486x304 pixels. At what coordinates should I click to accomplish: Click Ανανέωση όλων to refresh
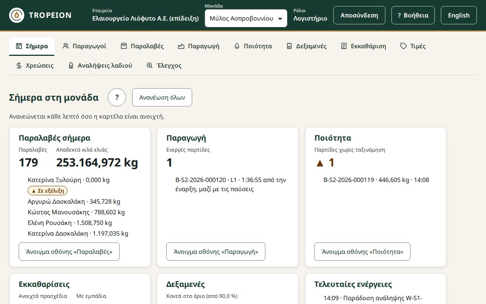[162, 97]
